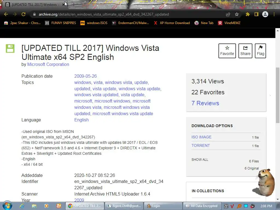
Task: Click the blue monitor tray icon
Action: pos(246,206)
